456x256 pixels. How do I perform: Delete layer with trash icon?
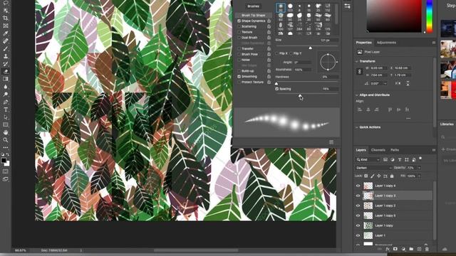tap(427, 249)
